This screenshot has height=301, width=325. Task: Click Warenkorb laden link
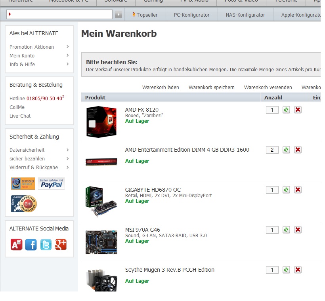[161, 88]
